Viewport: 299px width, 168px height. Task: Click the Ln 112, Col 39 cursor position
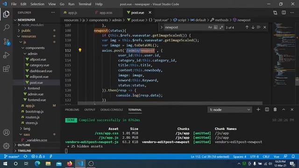210,157
